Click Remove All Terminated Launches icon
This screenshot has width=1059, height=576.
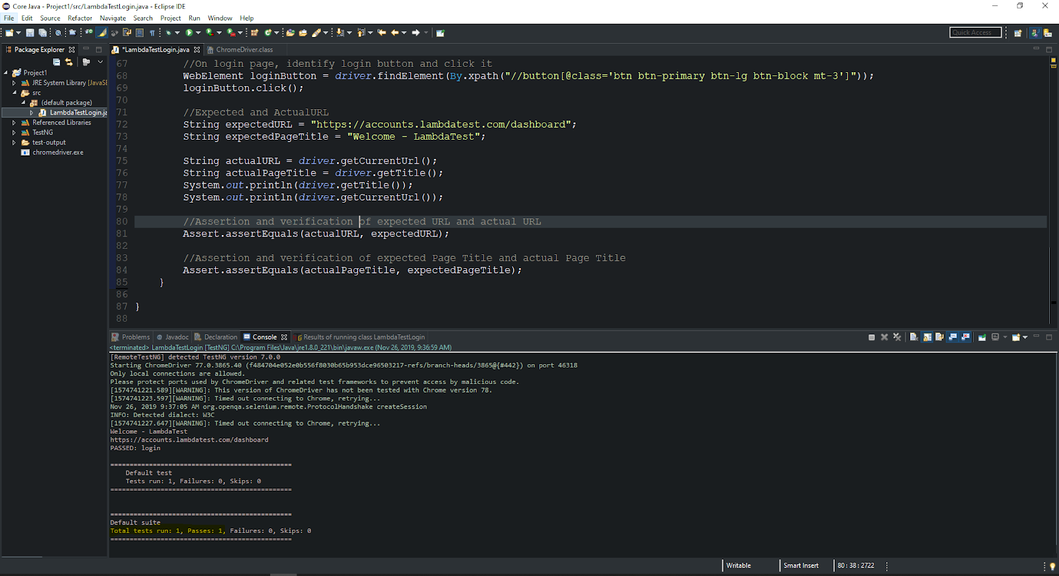[x=898, y=337]
